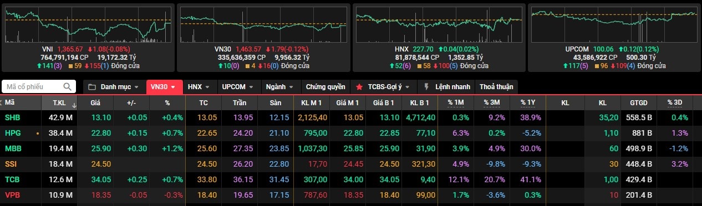Click the orange dot beside HPG
Image resolution: width=702 pixels, height=206 pixels.
tap(37, 133)
